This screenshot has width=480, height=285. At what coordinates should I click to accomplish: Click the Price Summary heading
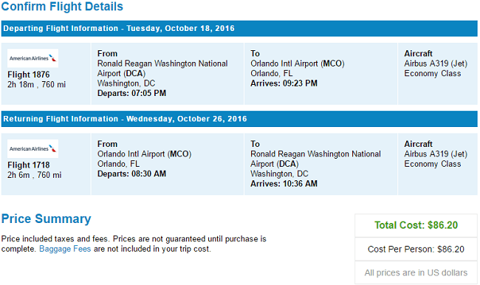pos(47,219)
